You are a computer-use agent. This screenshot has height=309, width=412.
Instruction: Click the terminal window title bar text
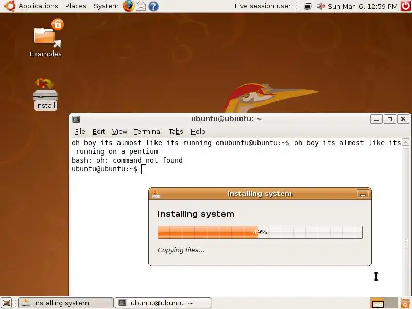tap(226, 119)
